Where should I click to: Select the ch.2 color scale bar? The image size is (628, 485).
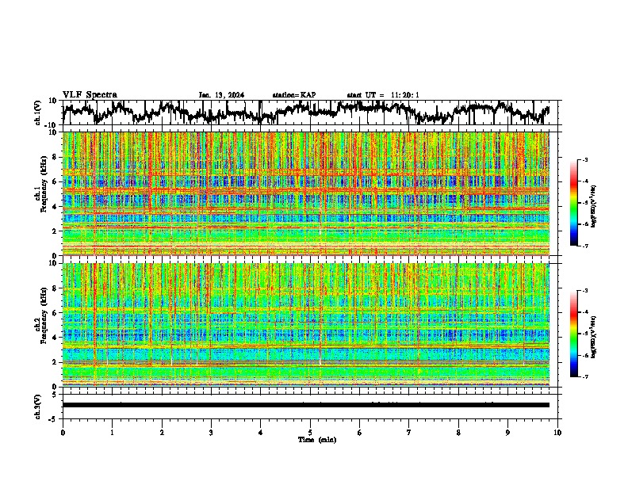pyautogui.click(x=574, y=334)
